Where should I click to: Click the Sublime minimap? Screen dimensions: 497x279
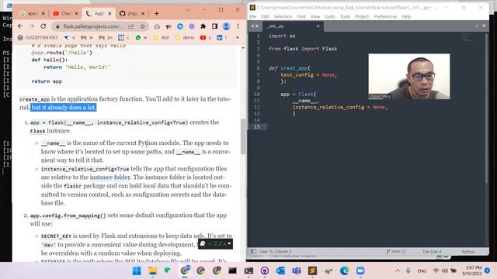468,39
